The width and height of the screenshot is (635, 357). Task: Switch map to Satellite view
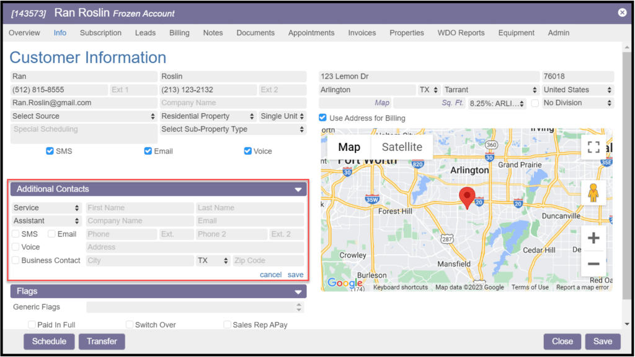click(402, 147)
